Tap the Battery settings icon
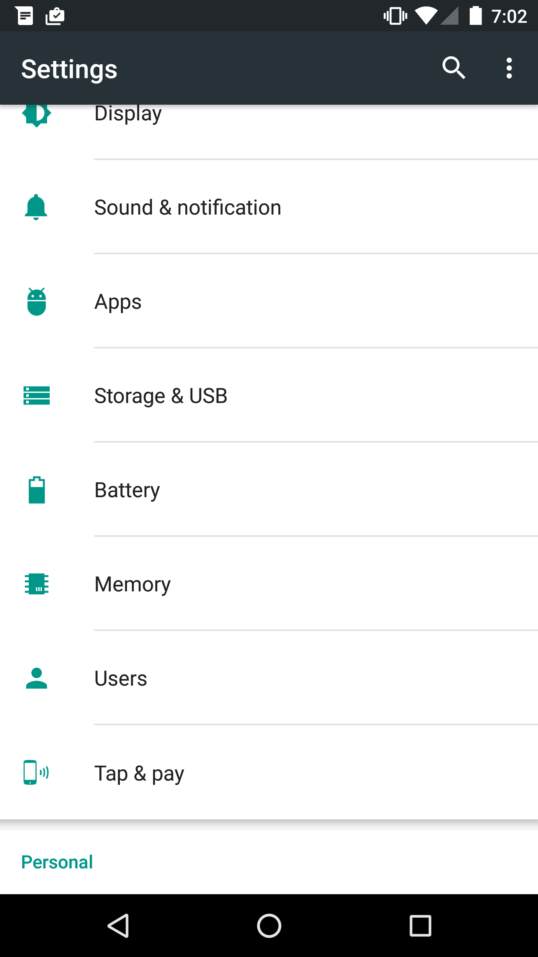Viewport: 538px width, 957px height. (37, 490)
